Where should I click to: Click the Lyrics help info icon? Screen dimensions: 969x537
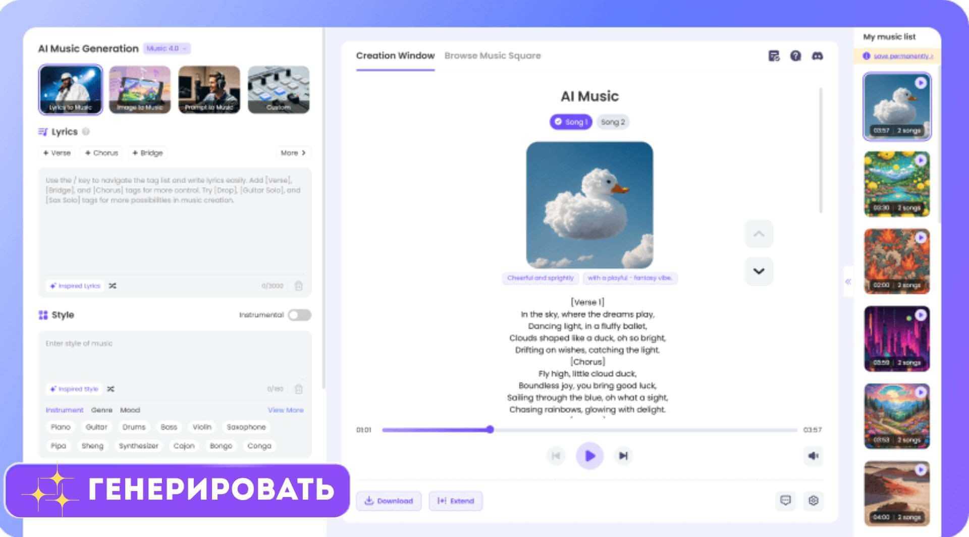pos(86,132)
